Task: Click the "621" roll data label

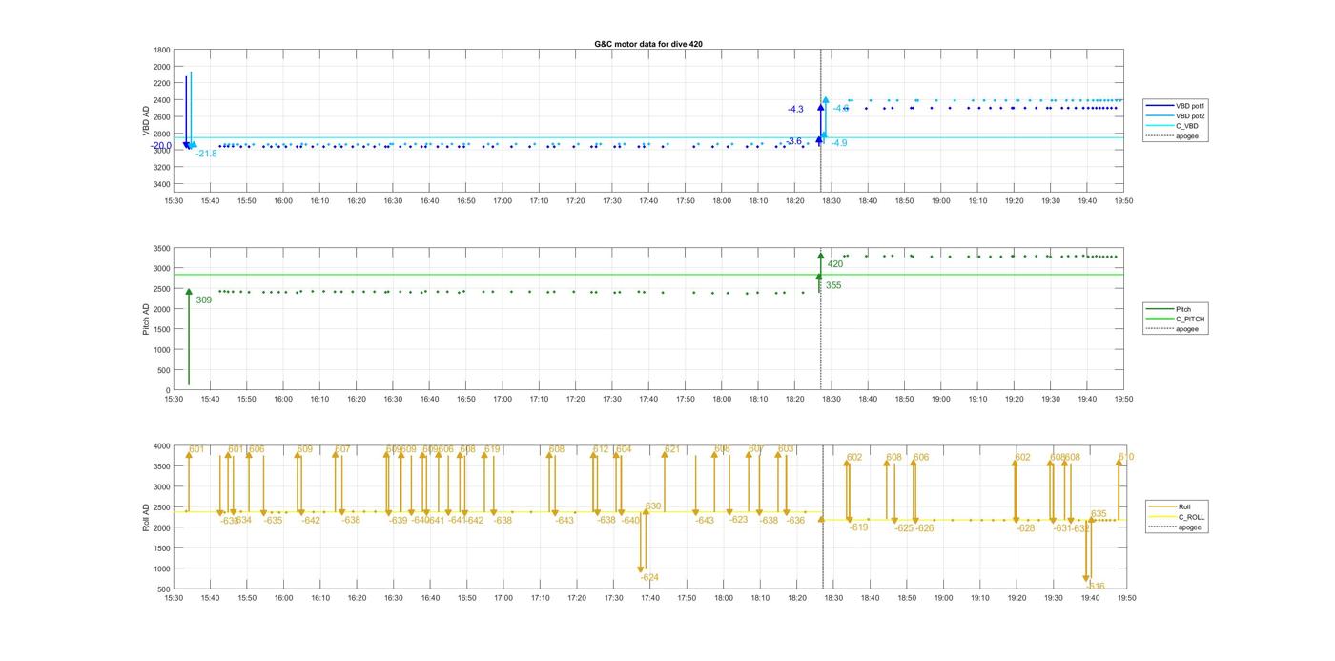Action: (672, 449)
